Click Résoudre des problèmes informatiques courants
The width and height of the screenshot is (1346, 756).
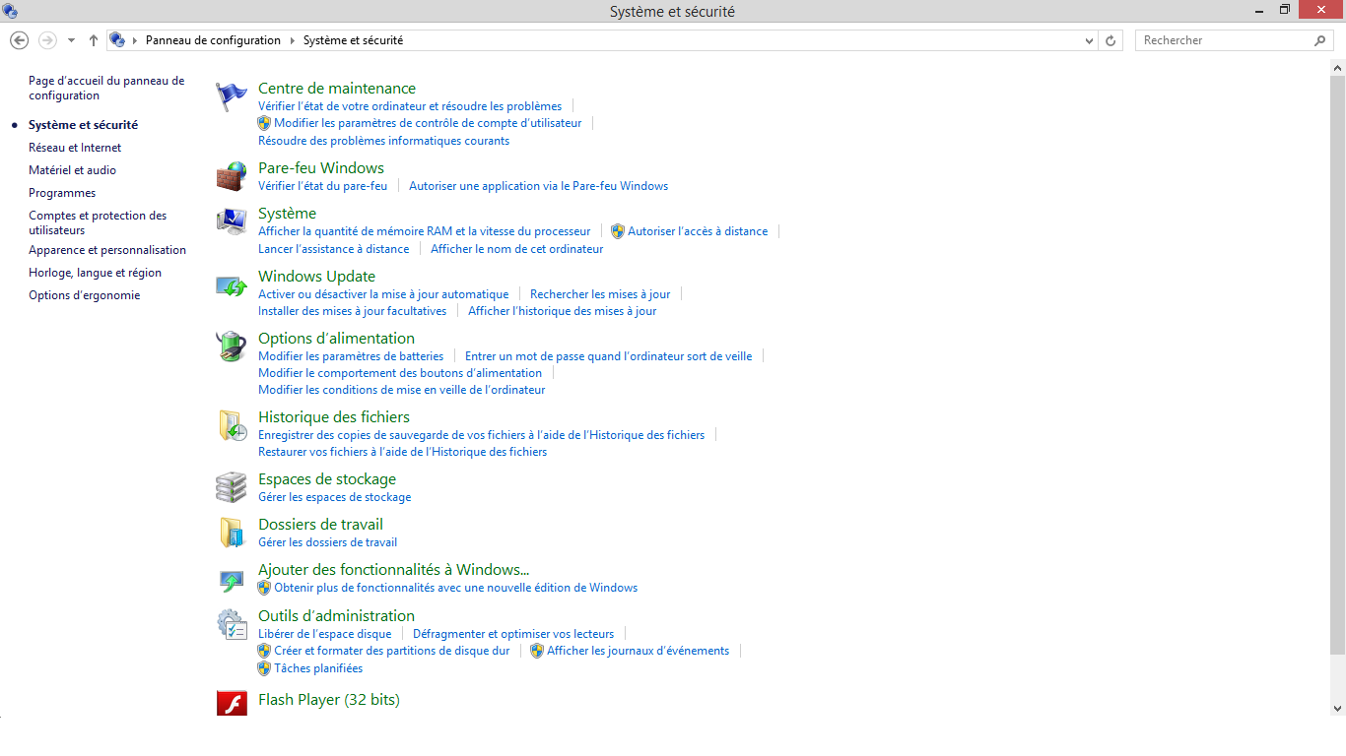[x=383, y=141]
